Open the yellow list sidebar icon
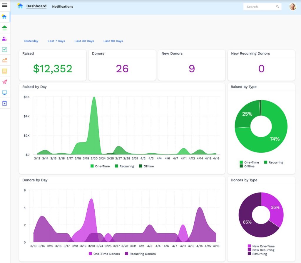 4,71
